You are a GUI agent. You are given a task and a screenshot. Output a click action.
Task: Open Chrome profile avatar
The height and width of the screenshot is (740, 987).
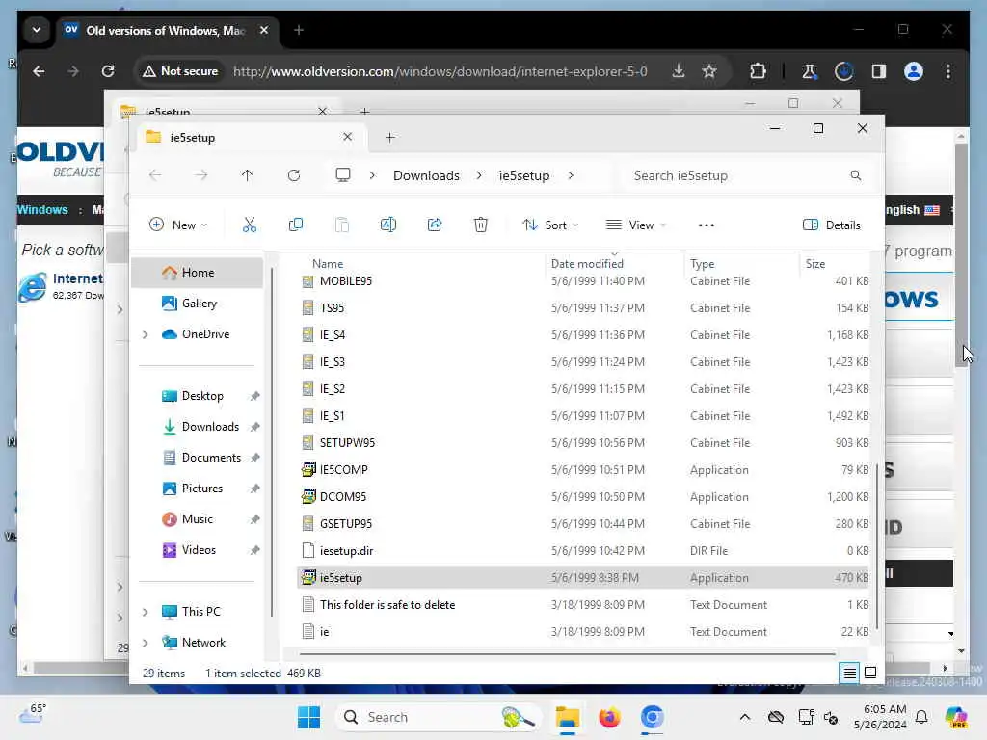point(914,71)
